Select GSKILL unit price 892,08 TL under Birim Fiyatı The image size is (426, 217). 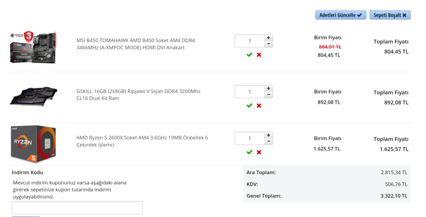click(329, 102)
